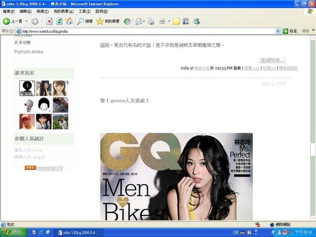Open the 我的最愛 menu in menu bar
This screenshot has width=316, height=237.
tap(64, 12)
